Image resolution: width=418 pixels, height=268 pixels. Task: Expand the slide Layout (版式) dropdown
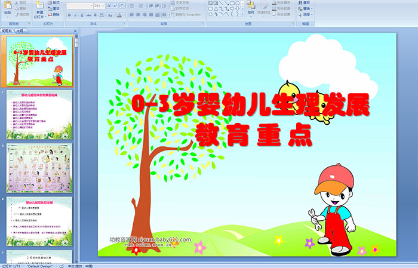[x=55, y=2]
